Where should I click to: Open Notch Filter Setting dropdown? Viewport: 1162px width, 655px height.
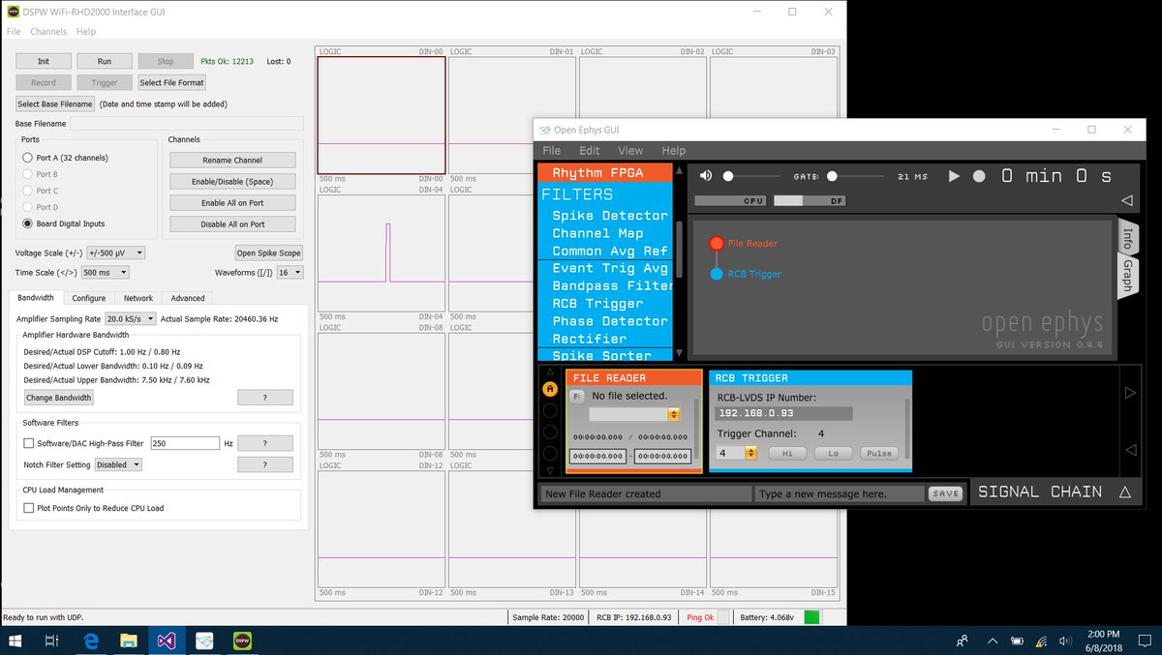[x=117, y=464]
